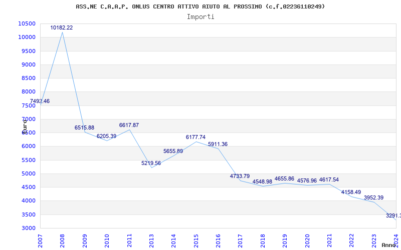Click the 2017 x-axis year label

241,240
